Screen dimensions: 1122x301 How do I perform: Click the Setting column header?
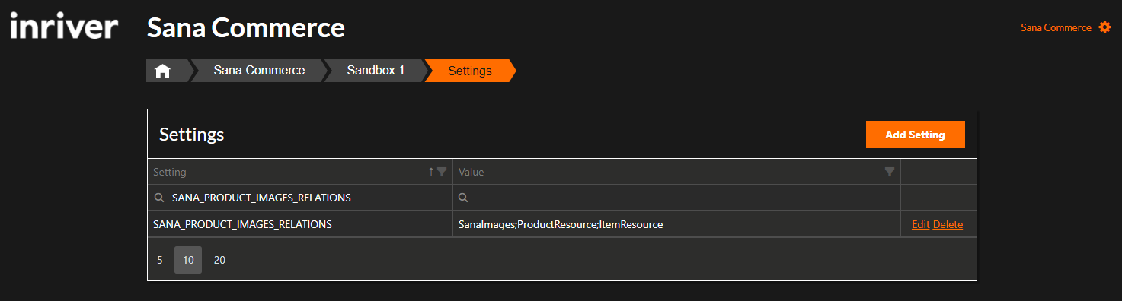point(300,172)
